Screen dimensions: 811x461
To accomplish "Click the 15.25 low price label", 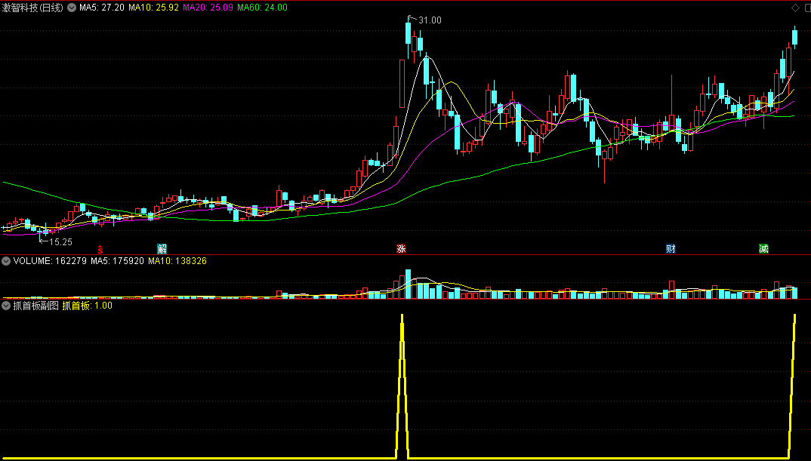I will coord(61,242).
